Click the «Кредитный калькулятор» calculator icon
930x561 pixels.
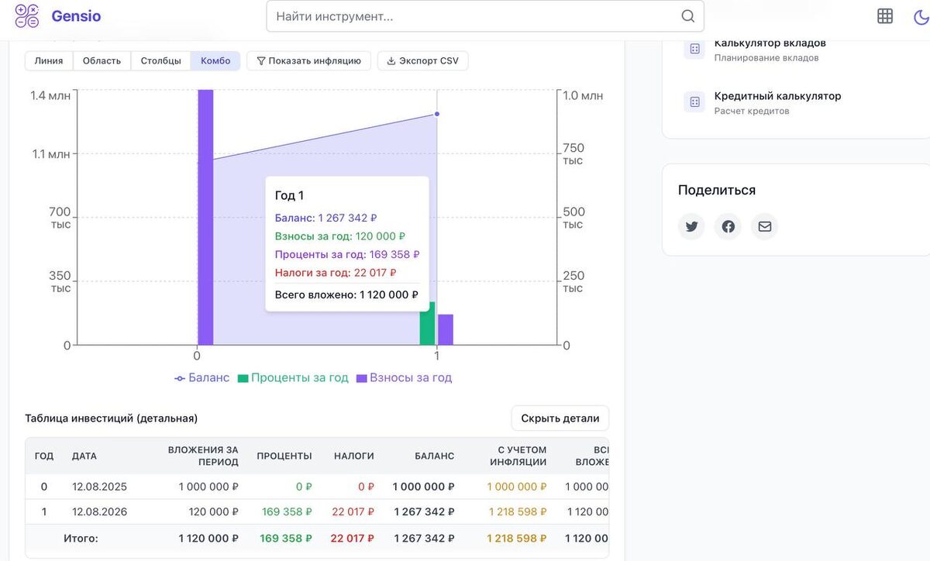694,102
